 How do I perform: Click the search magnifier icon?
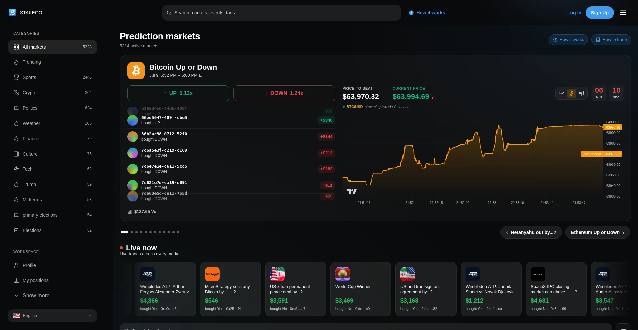169,13
